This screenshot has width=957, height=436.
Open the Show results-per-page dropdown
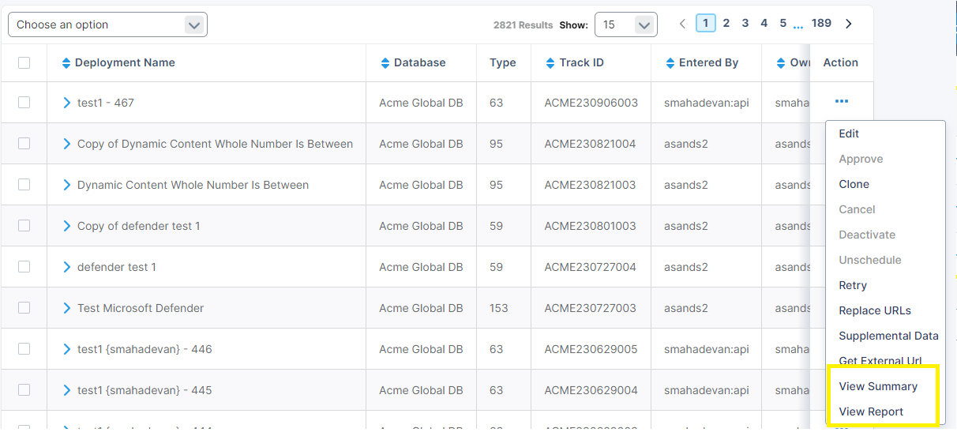pos(625,24)
